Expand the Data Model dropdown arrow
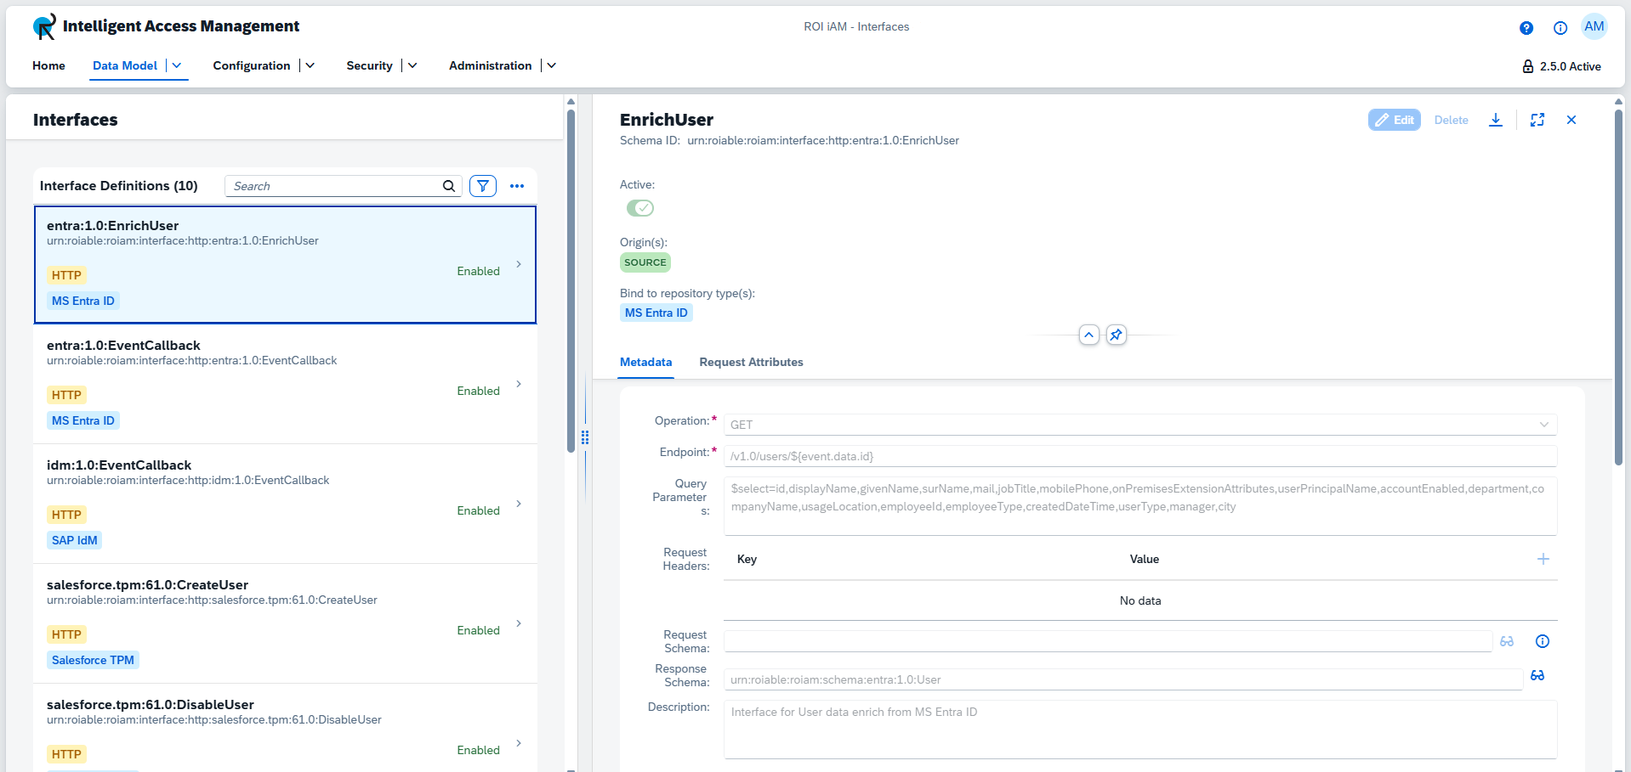The height and width of the screenshot is (772, 1631). (x=177, y=65)
